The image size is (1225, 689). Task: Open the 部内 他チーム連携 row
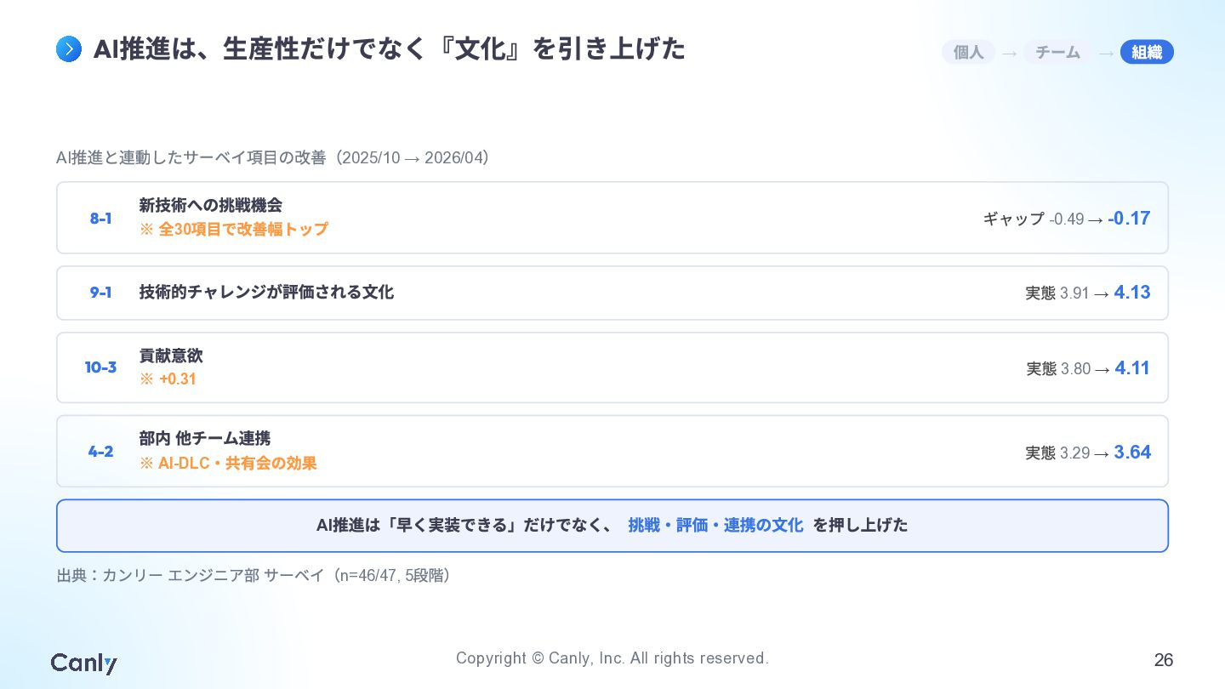pos(612,451)
